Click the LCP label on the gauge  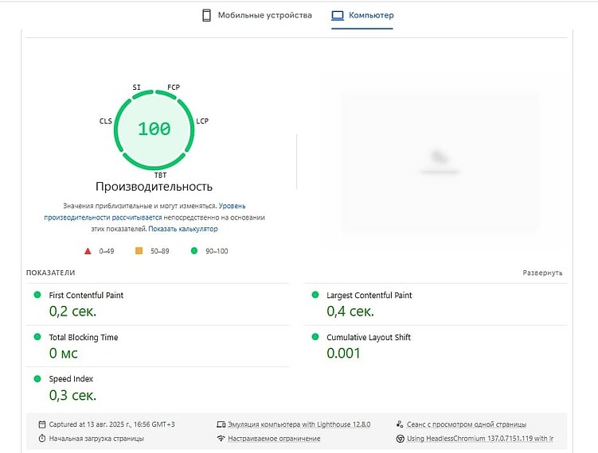202,121
